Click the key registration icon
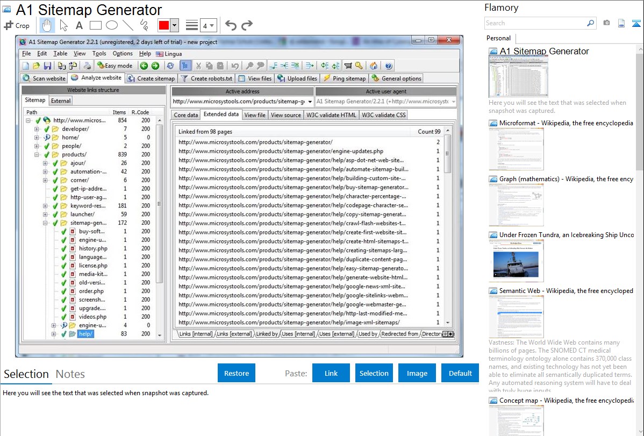The image size is (644, 436). (x=359, y=66)
